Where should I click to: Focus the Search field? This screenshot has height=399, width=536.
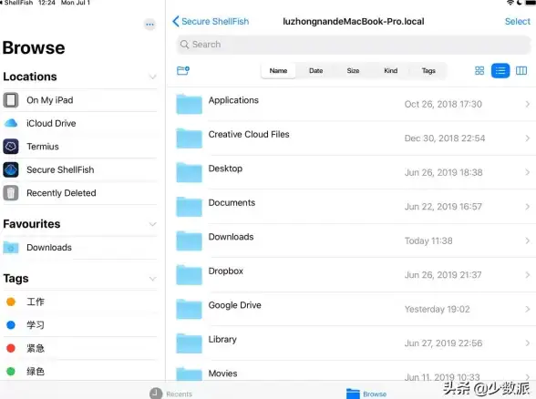point(354,45)
